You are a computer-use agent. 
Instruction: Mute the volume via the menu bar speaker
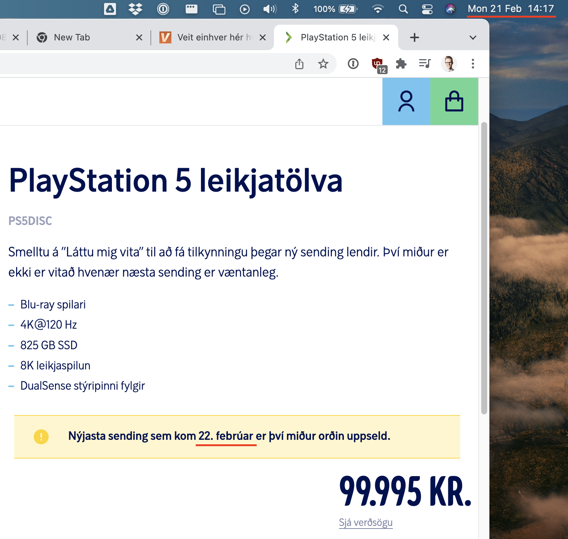(x=269, y=9)
